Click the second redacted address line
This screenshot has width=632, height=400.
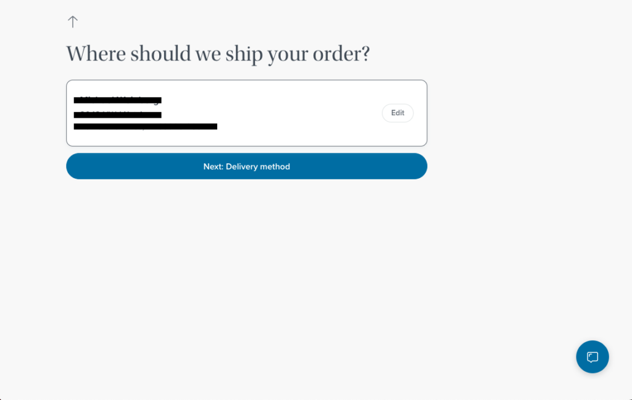pyautogui.click(x=117, y=115)
